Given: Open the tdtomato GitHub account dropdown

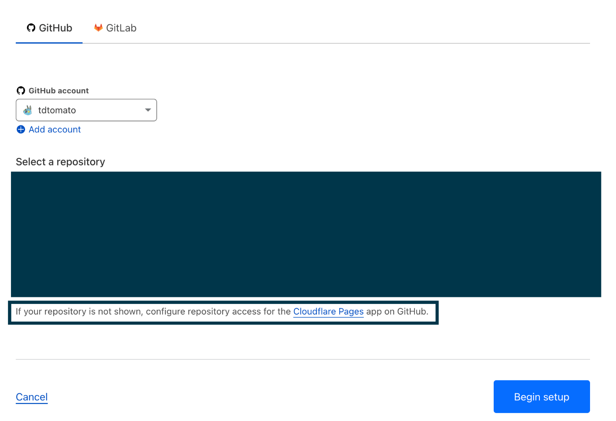Looking at the screenshot, I should pyautogui.click(x=86, y=110).
